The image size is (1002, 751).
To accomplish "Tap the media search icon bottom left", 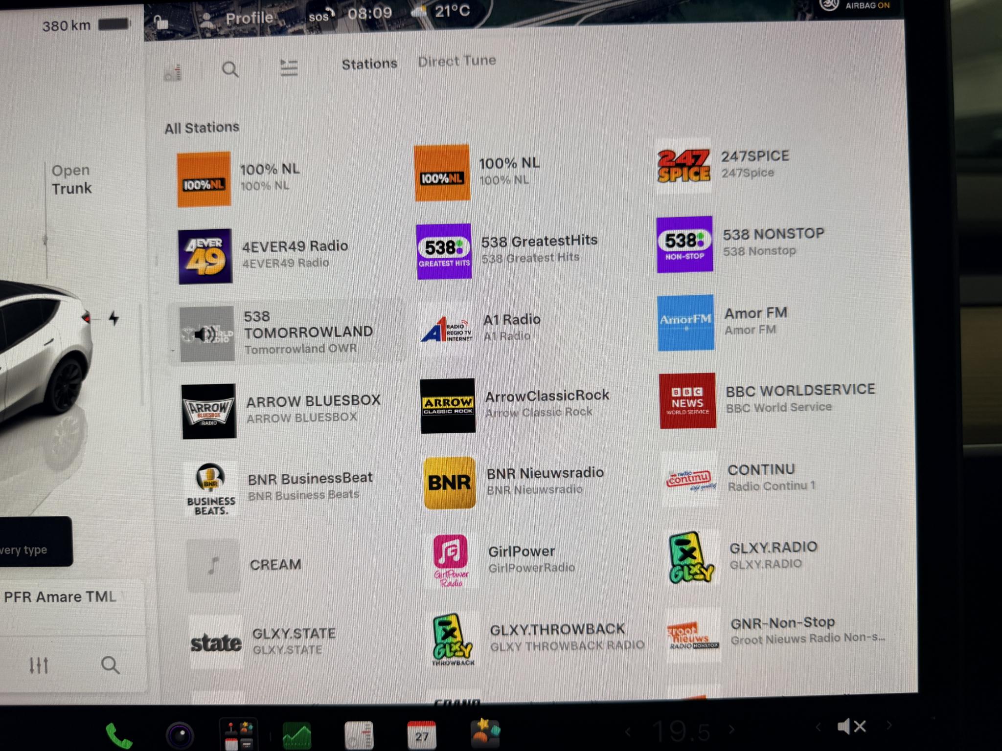I will click(110, 665).
